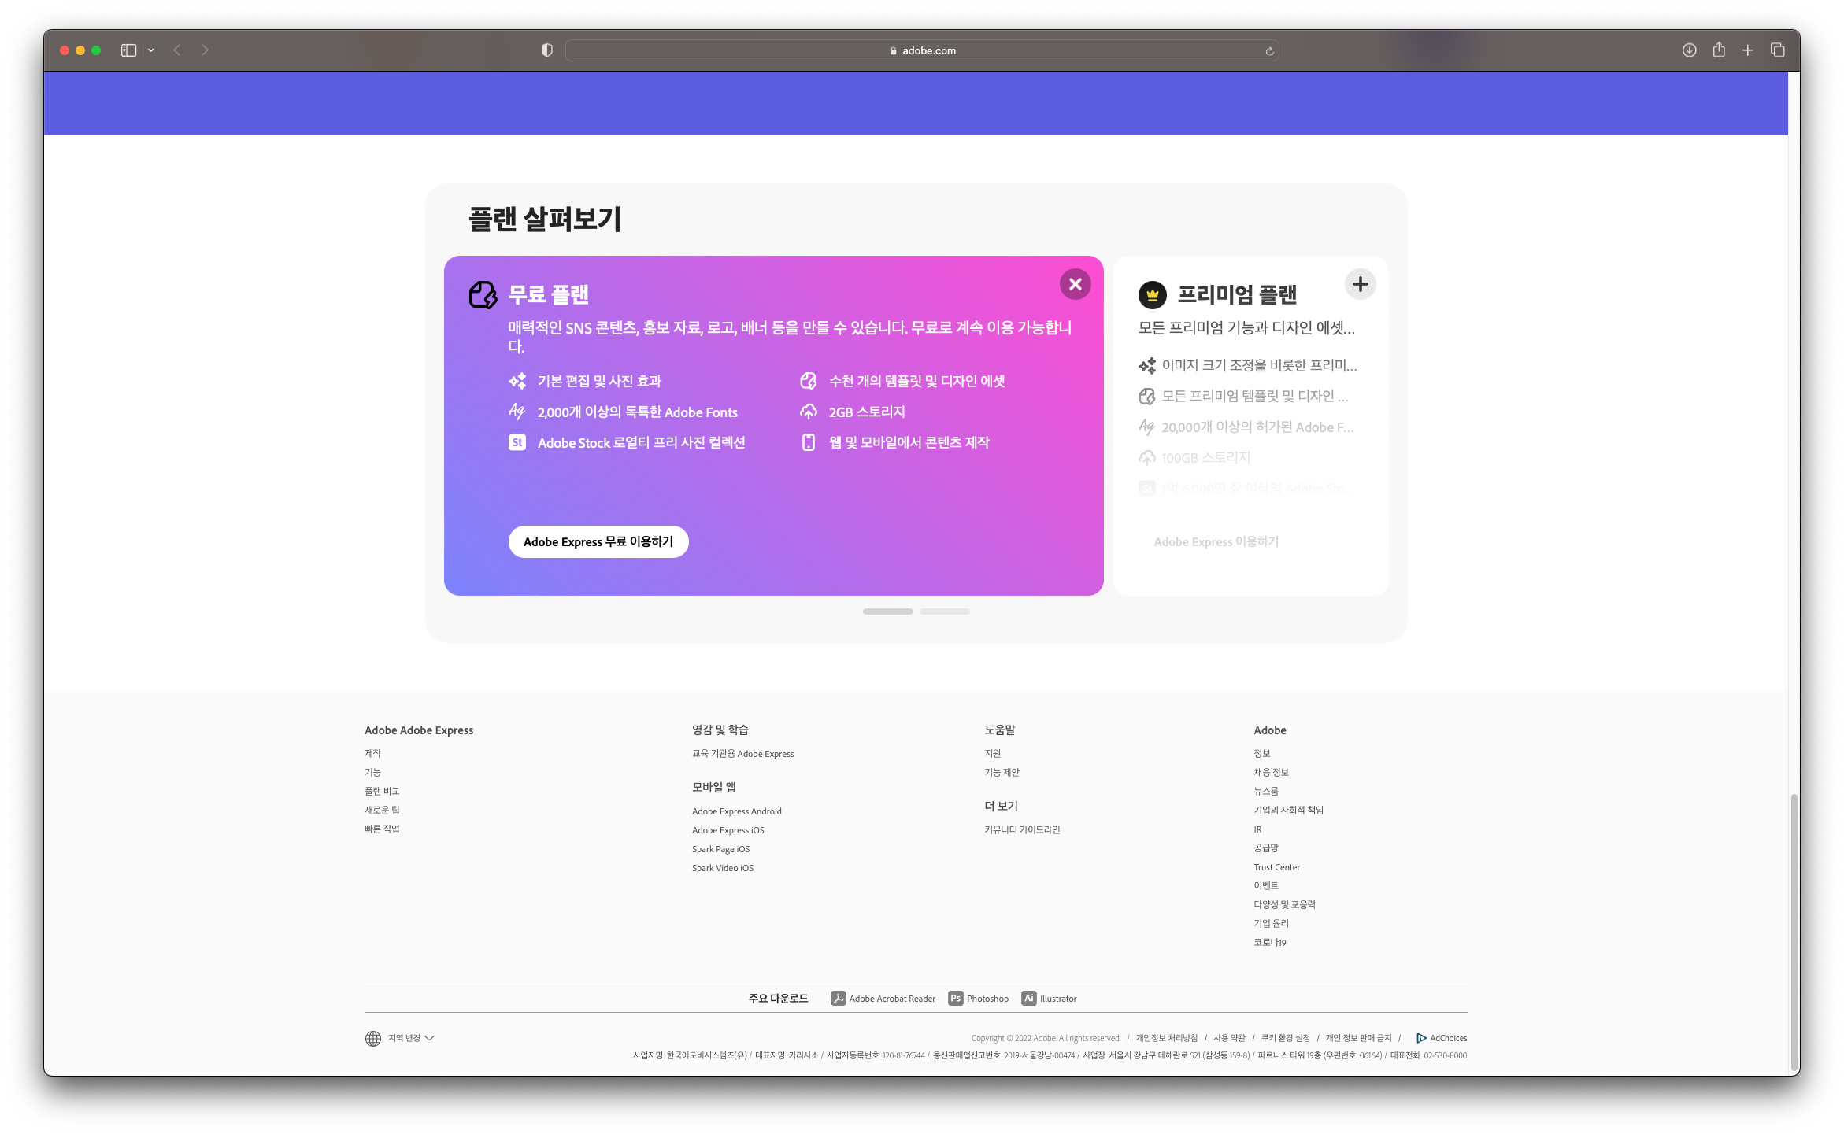Screen dimensions: 1844x1134
Task: Select the second carousel page indicator
Action: pos(944,611)
